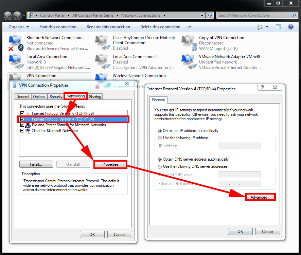Uncheck Client for Microsoft Networks checkbox
This screenshot has height=255, width=301.
pos(22,131)
